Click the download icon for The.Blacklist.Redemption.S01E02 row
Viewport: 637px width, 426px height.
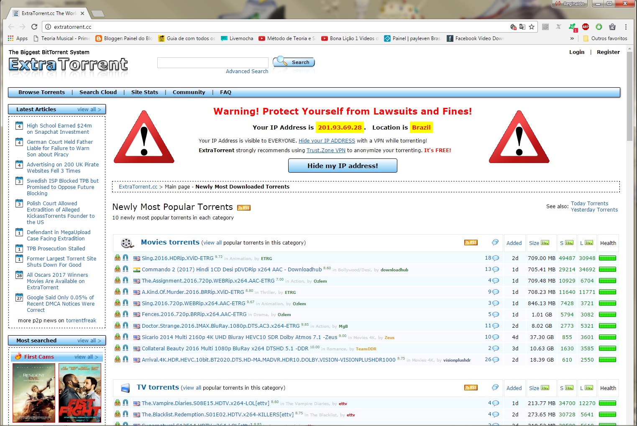(x=118, y=414)
